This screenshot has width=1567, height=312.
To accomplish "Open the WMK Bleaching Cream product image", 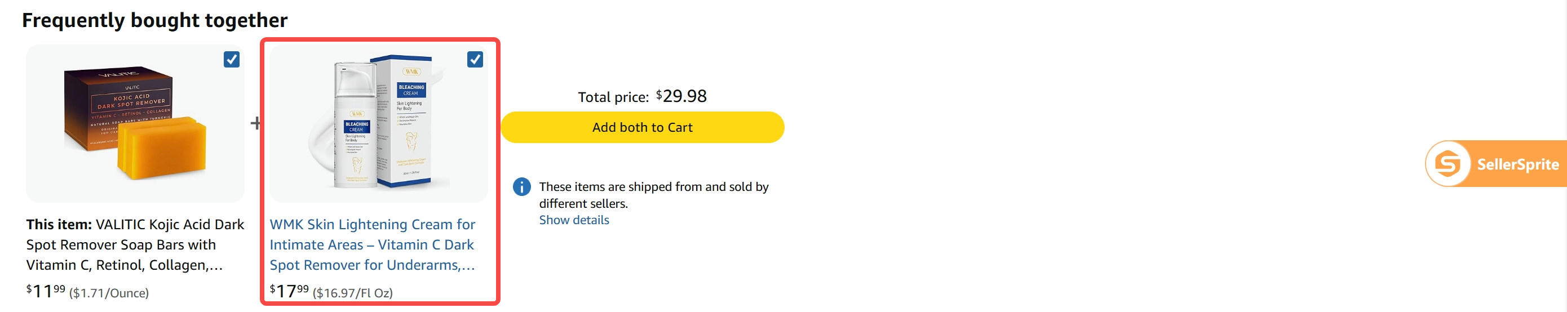I will 378,123.
